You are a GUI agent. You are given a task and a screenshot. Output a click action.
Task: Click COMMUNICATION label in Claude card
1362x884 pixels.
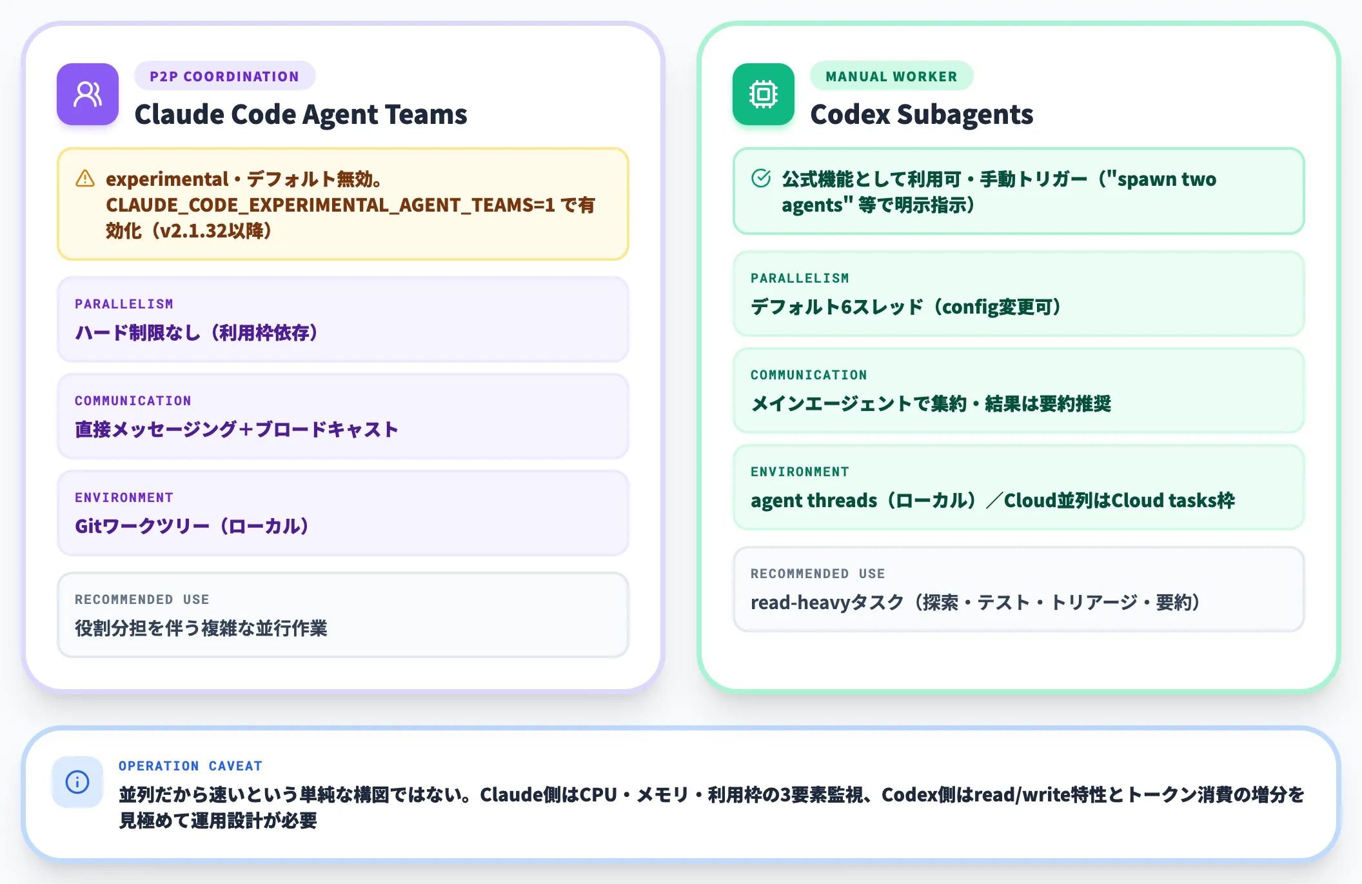(133, 401)
